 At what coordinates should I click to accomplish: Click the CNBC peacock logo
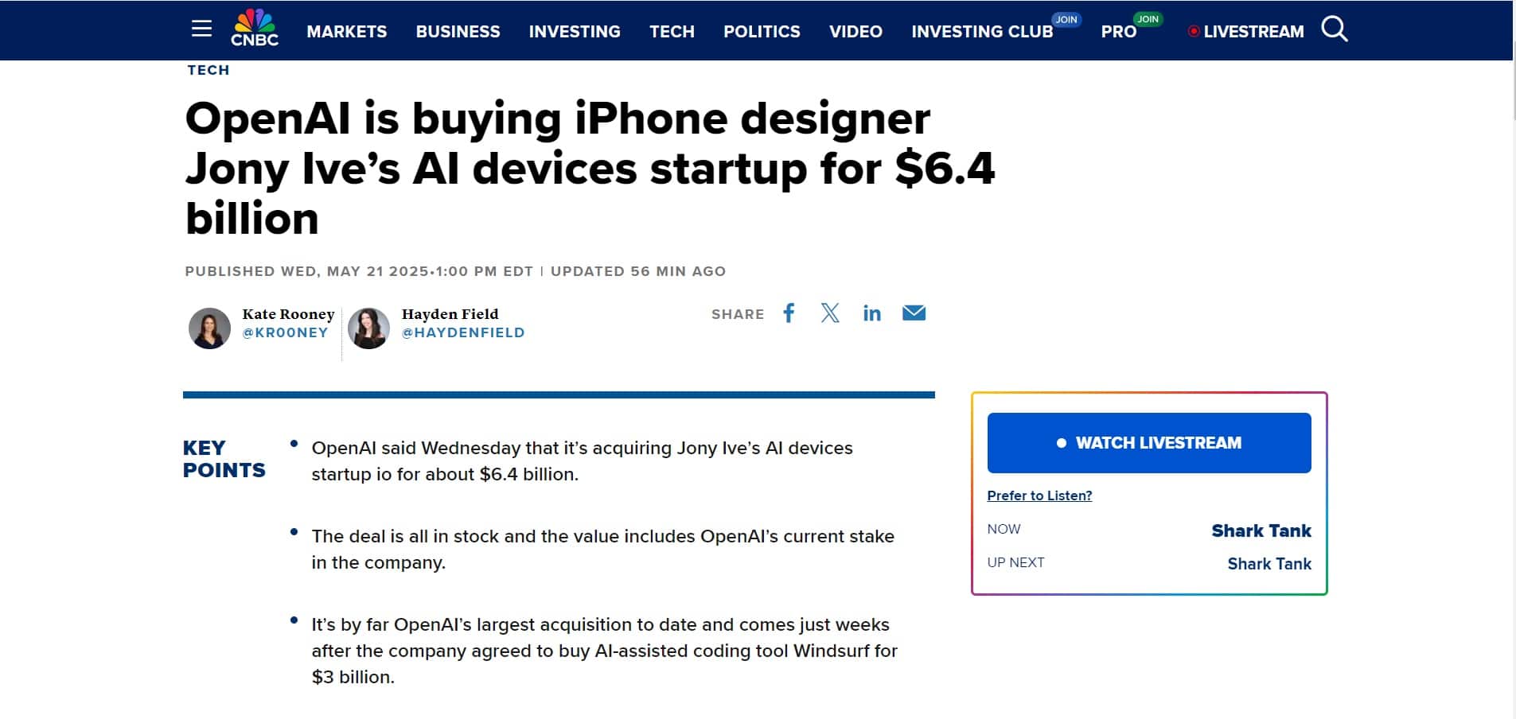255,28
